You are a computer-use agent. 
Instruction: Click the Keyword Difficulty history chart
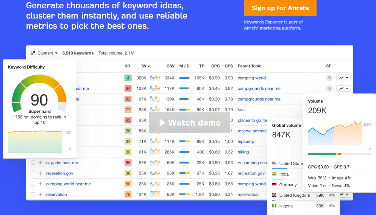coord(35,142)
